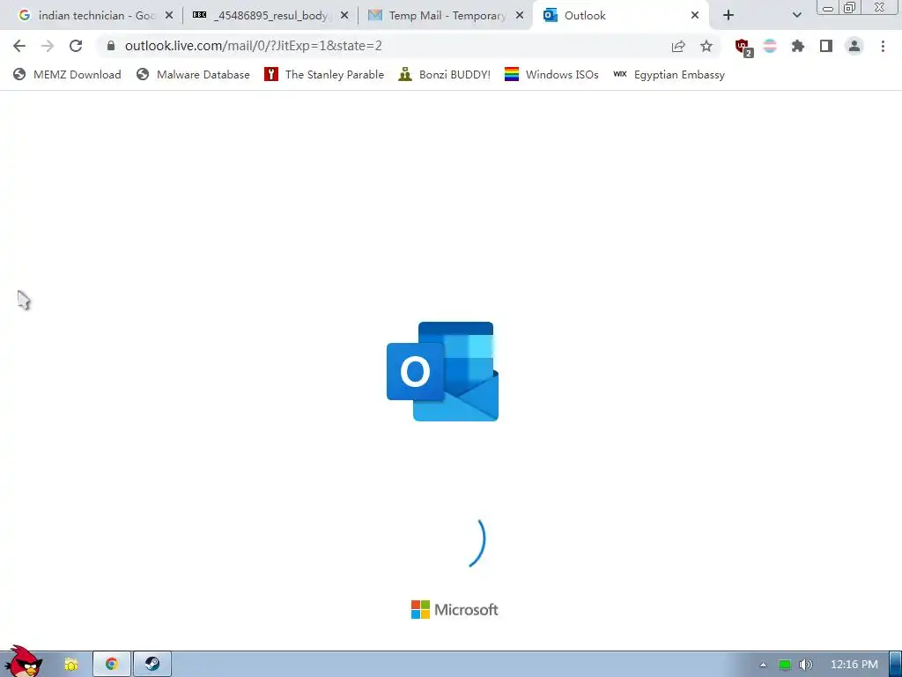
Task: Open the volume speaker tray icon
Action: pyautogui.click(x=805, y=665)
